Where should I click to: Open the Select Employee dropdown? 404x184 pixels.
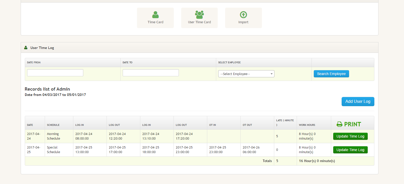(246, 74)
